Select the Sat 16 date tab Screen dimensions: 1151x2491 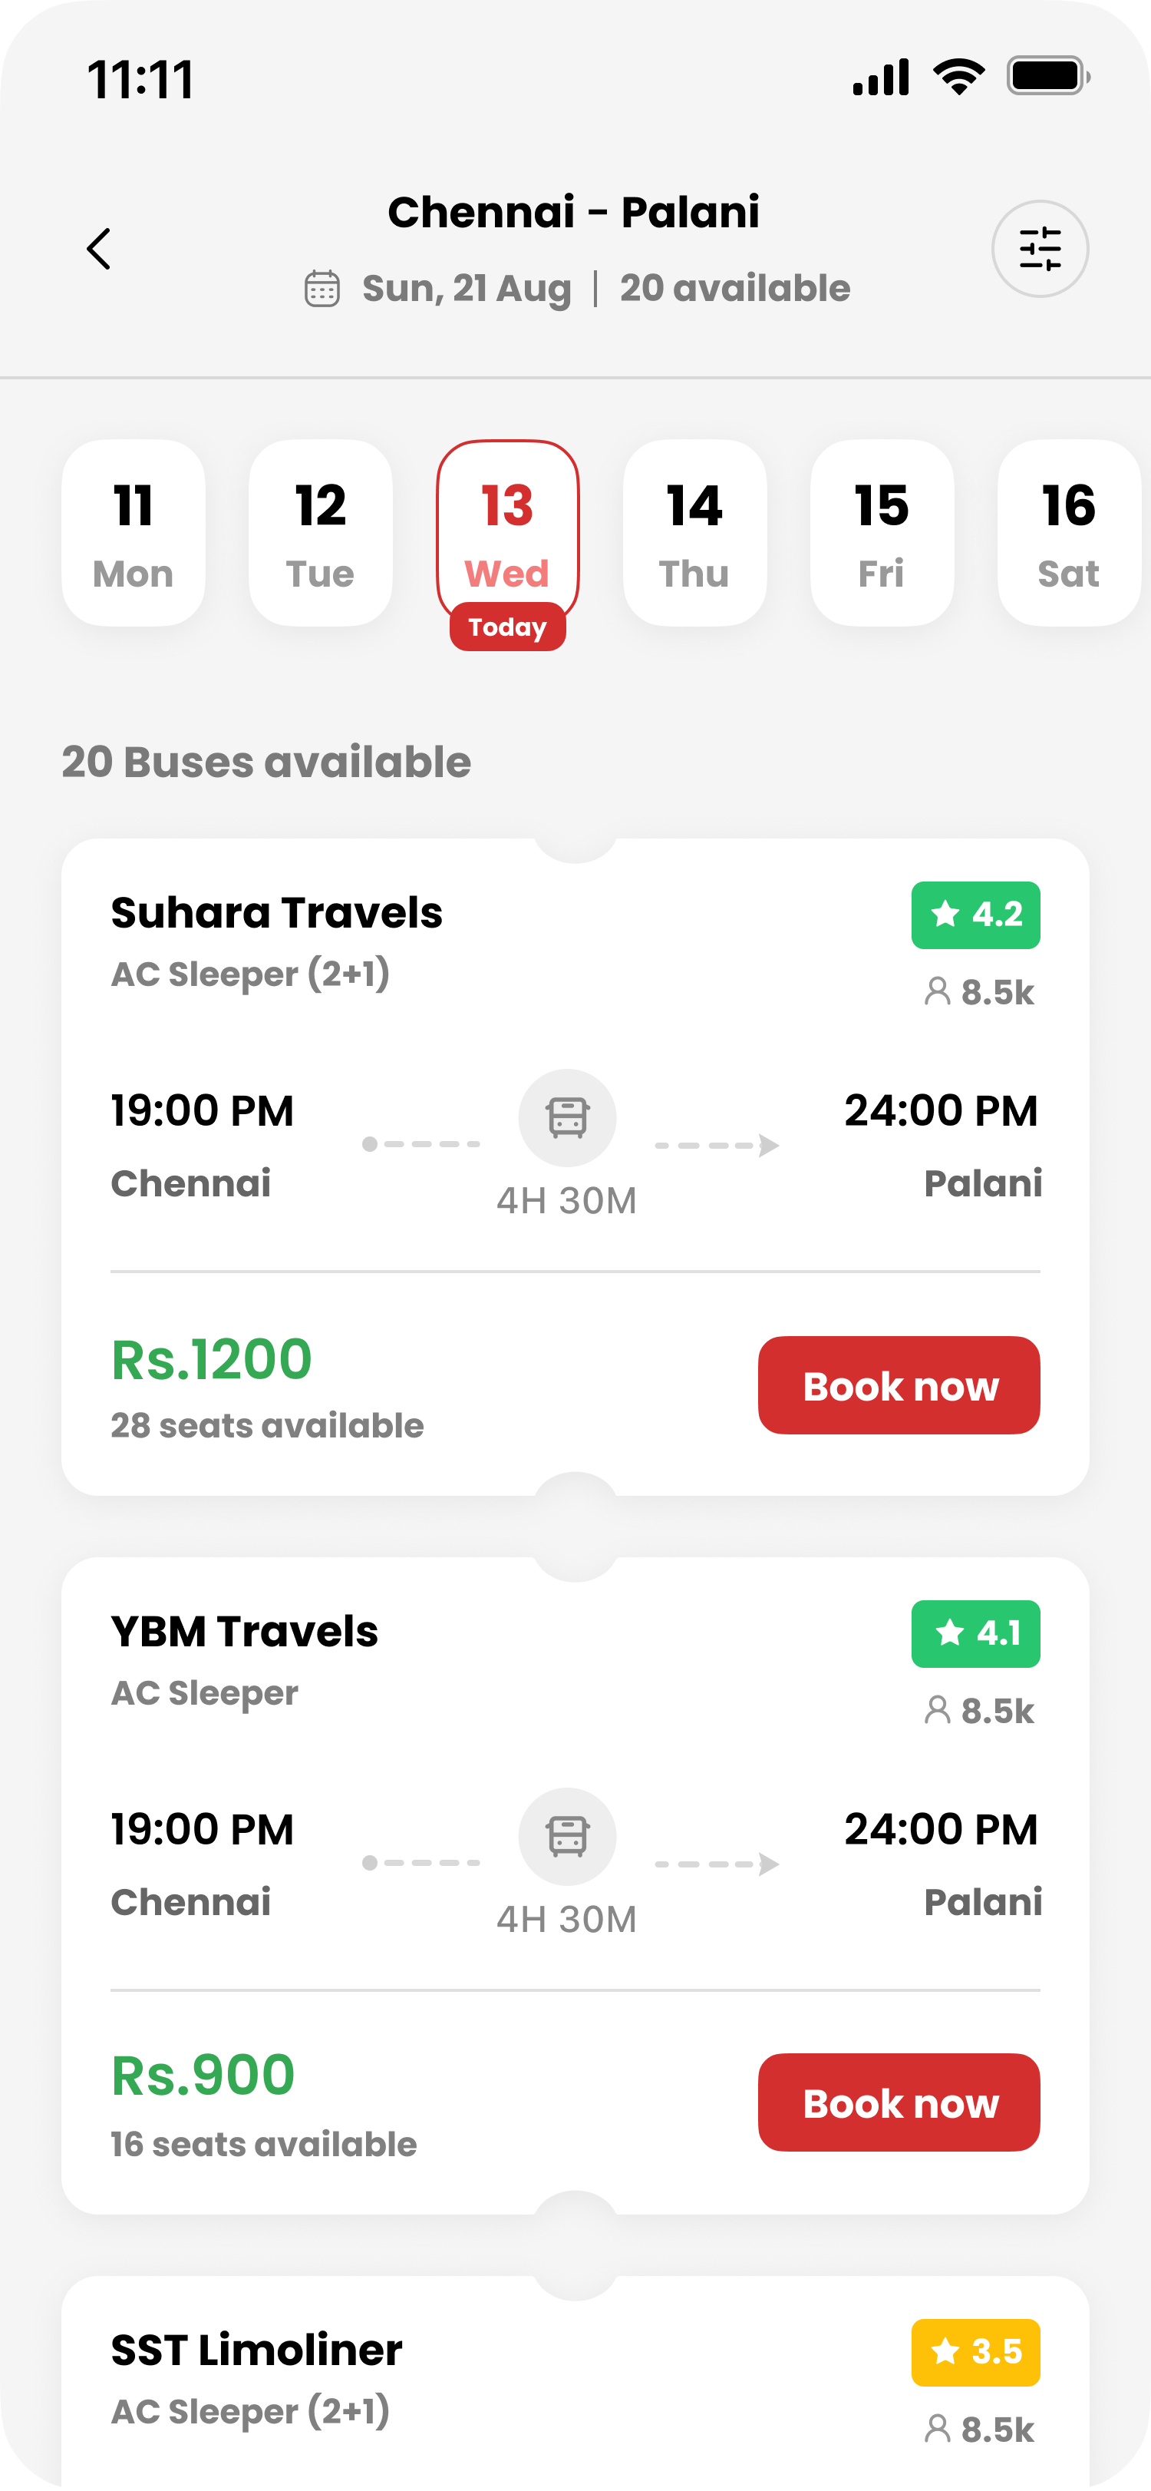click(x=1068, y=533)
